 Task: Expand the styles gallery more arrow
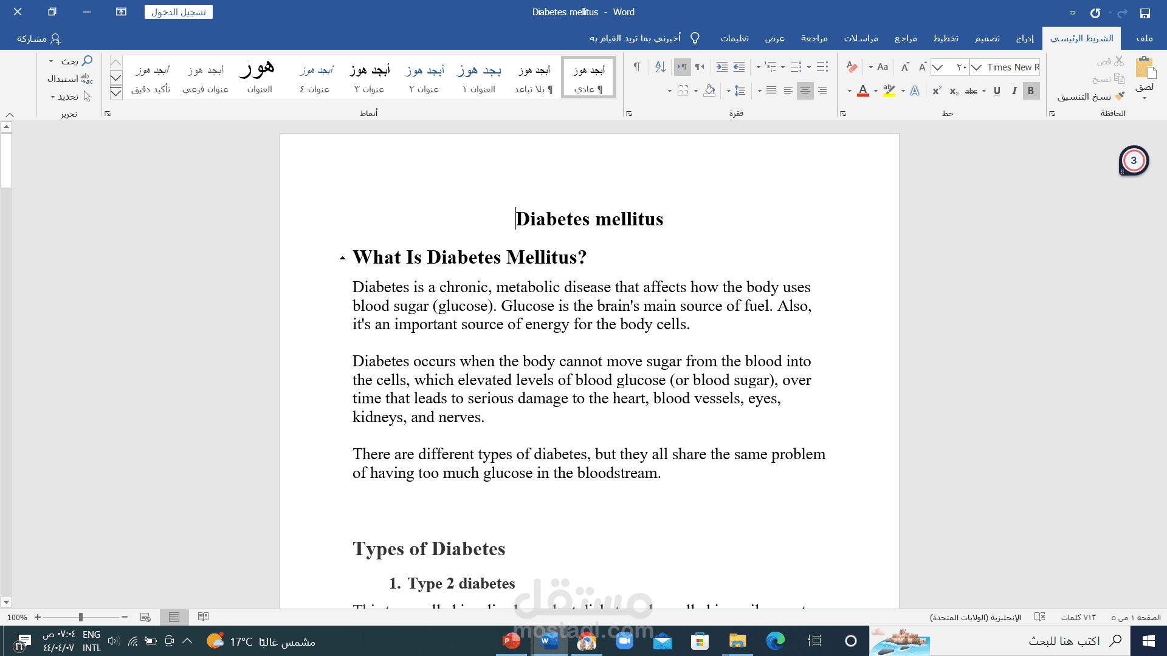coord(116,93)
